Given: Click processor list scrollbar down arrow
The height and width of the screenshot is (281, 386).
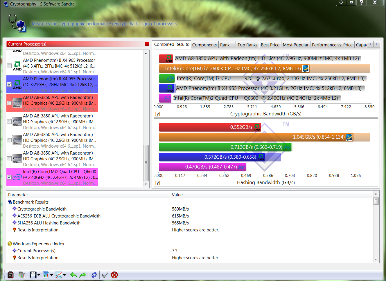Looking at the screenshot, I should point(146,184).
